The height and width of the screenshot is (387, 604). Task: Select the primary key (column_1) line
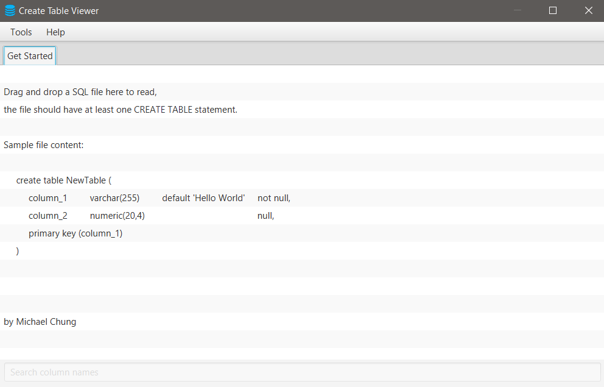[x=302, y=233]
